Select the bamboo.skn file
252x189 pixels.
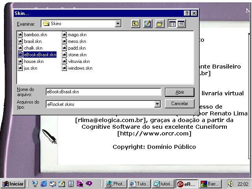(32, 35)
